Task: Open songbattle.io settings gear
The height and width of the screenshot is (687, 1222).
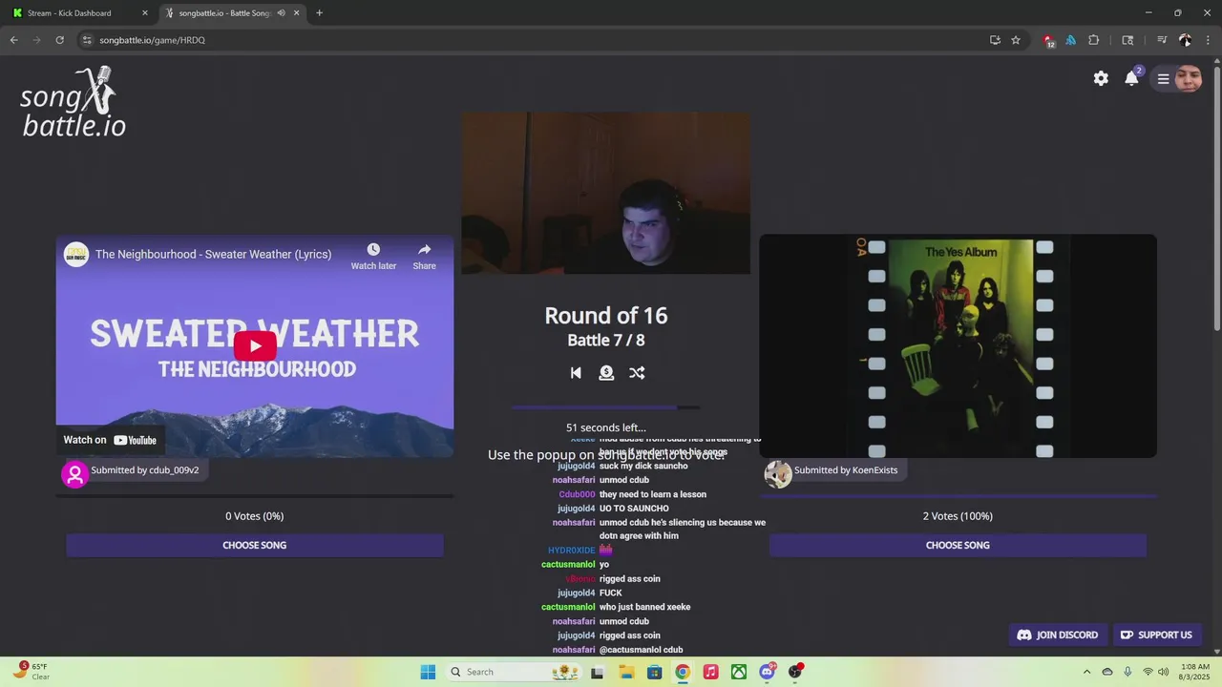Action: (x=1101, y=78)
